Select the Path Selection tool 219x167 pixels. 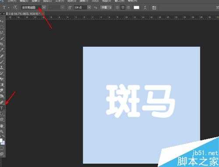[2, 114]
